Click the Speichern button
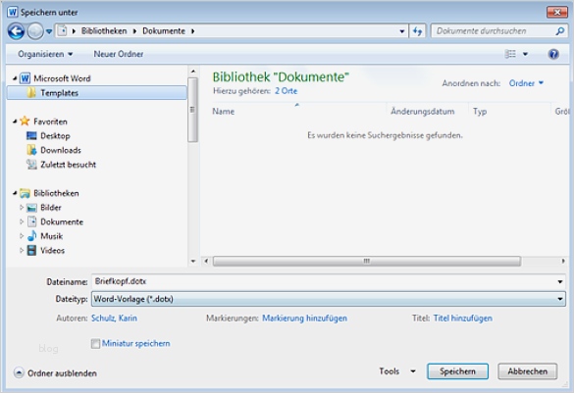Image resolution: width=574 pixels, height=393 pixels. click(x=457, y=371)
